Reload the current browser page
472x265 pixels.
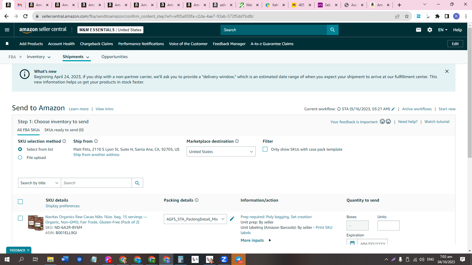click(25, 16)
